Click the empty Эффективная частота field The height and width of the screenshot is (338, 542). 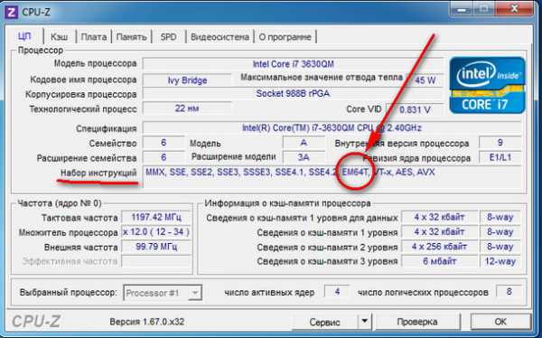click(x=156, y=261)
